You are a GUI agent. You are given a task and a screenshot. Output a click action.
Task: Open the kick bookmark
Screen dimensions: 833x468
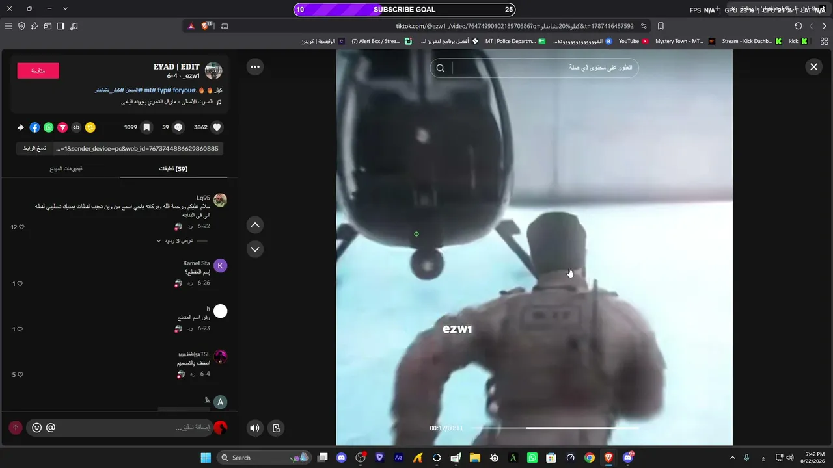point(798,41)
